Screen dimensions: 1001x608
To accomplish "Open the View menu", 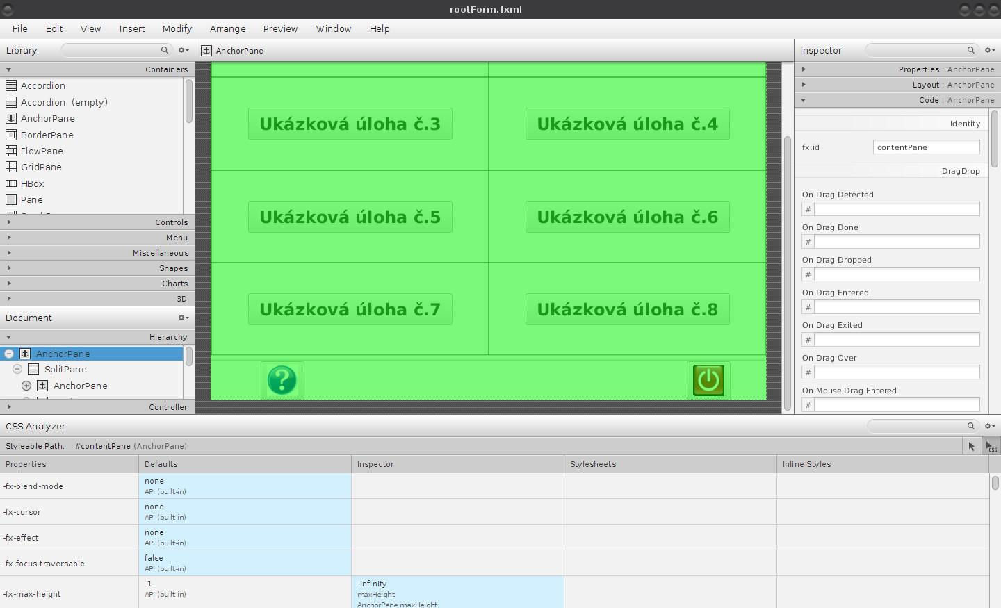I will click(90, 28).
